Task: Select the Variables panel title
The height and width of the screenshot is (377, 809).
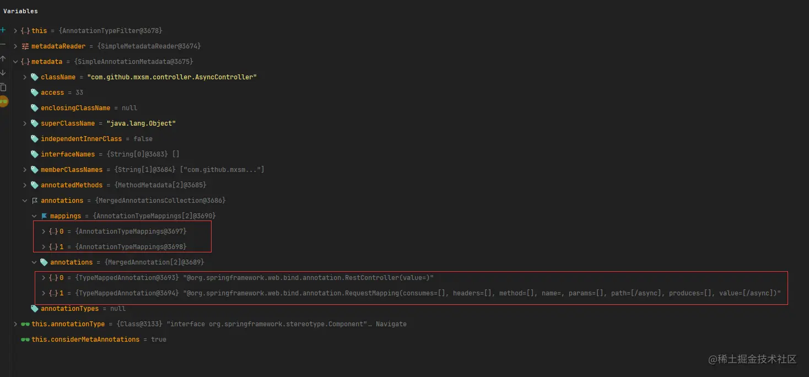Action: coord(20,11)
